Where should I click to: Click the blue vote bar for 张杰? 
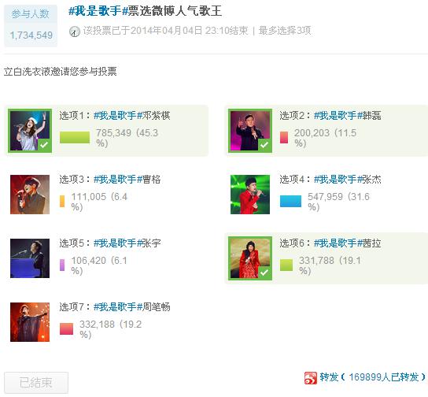pos(290,202)
